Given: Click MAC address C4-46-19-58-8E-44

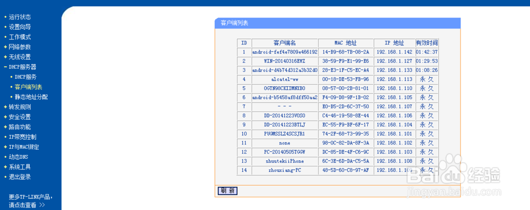Looking at the screenshot, I should (x=346, y=116).
